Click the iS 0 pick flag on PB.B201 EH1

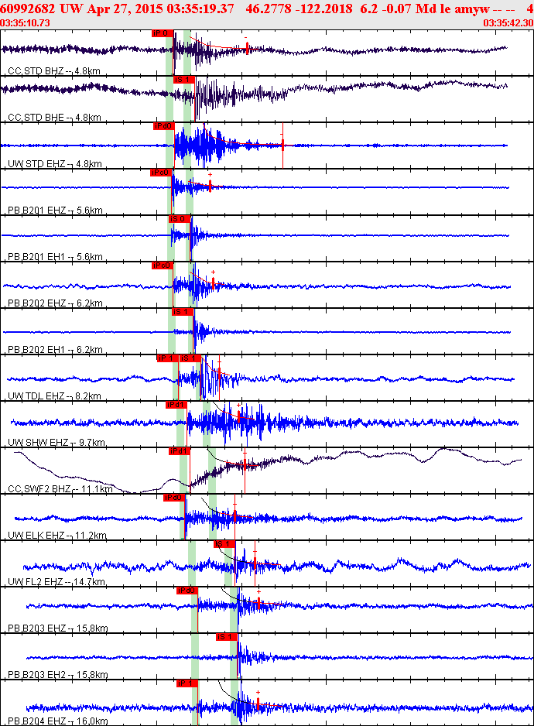point(180,219)
